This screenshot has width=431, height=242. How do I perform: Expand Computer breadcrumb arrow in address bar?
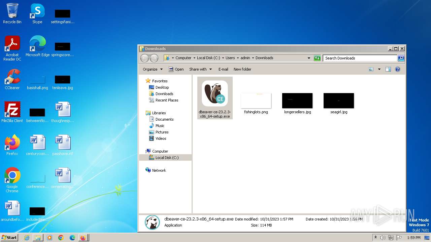point(194,58)
